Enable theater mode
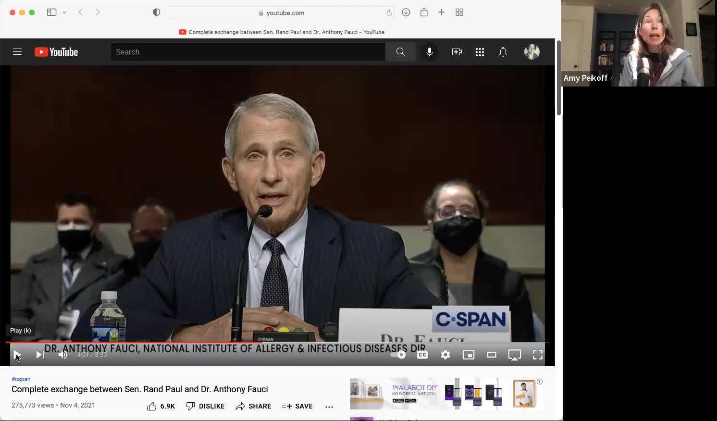This screenshot has height=421, width=717. 492,355
